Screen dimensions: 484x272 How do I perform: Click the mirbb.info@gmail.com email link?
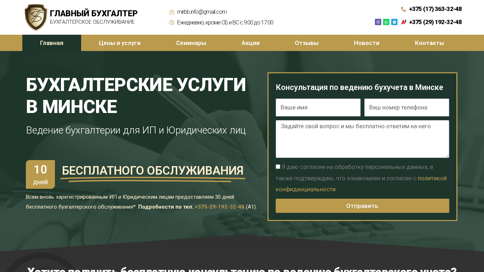click(202, 12)
